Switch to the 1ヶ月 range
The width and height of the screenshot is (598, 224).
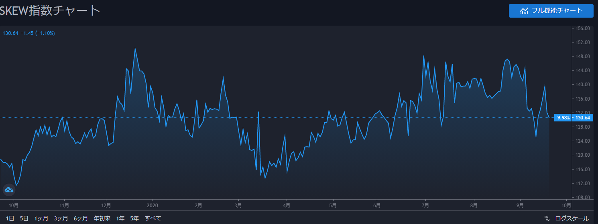pos(41,218)
